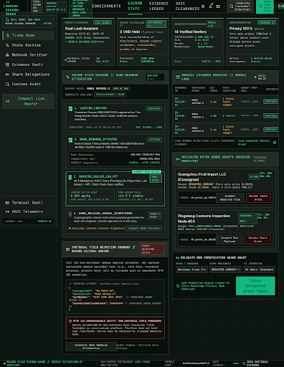Click the Trade Room sidebar icon
Image resolution: width=284 pixels, height=367 pixels.
click(x=8, y=35)
